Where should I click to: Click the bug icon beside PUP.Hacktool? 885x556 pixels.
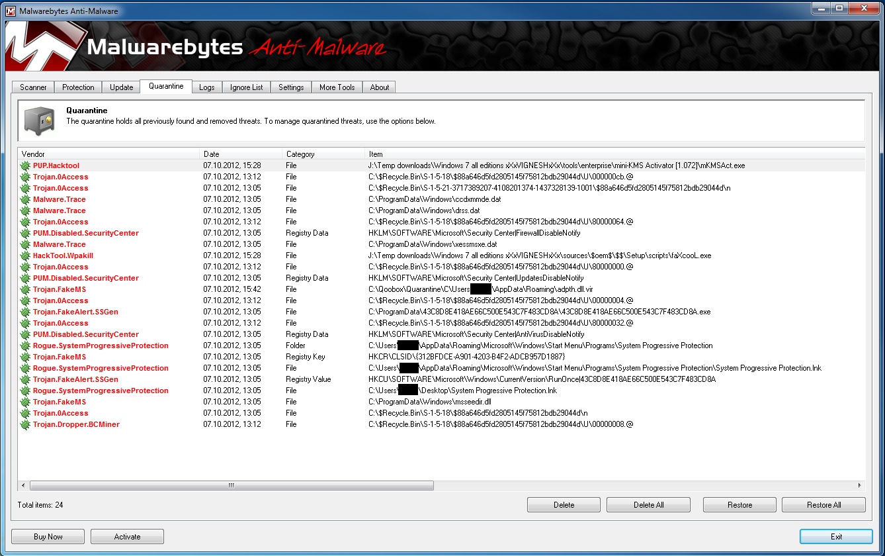pyautogui.click(x=25, y=165)
